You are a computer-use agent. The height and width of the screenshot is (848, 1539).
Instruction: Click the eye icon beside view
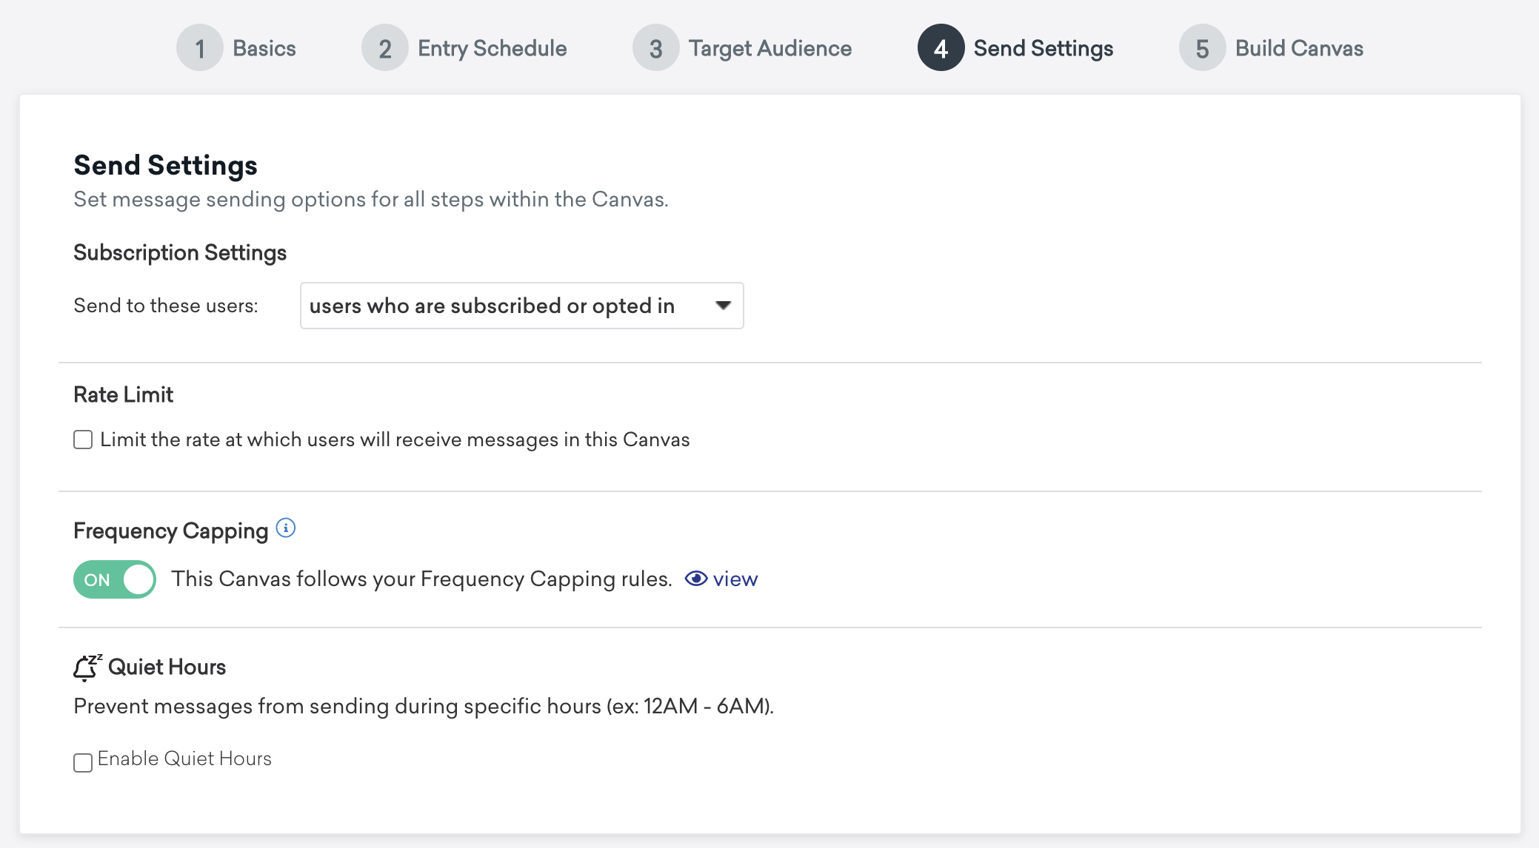point(696,579)
